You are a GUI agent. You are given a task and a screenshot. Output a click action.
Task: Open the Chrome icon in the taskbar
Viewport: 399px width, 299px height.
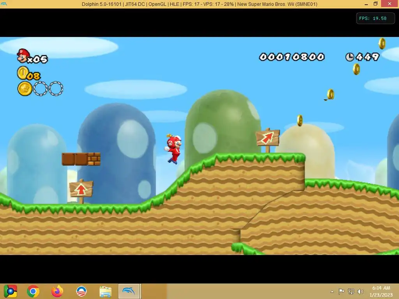click(33, 291)
